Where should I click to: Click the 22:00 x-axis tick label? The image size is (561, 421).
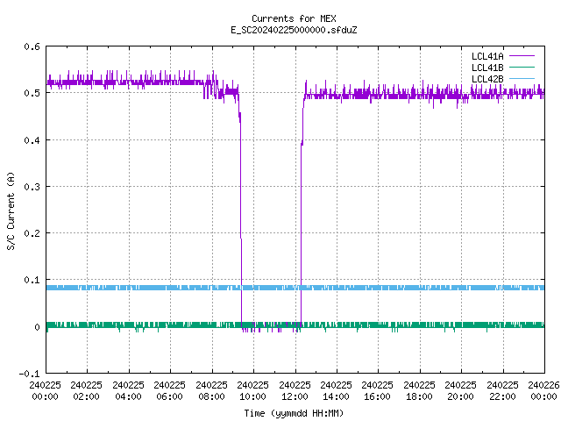pos(502,396)
